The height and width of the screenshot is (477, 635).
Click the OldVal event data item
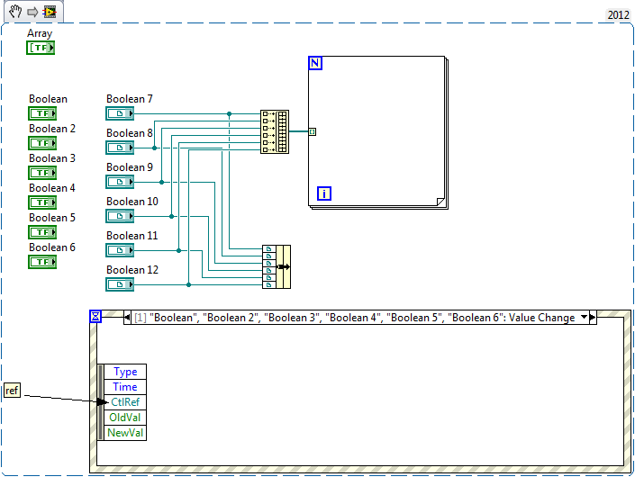point(125,418)
